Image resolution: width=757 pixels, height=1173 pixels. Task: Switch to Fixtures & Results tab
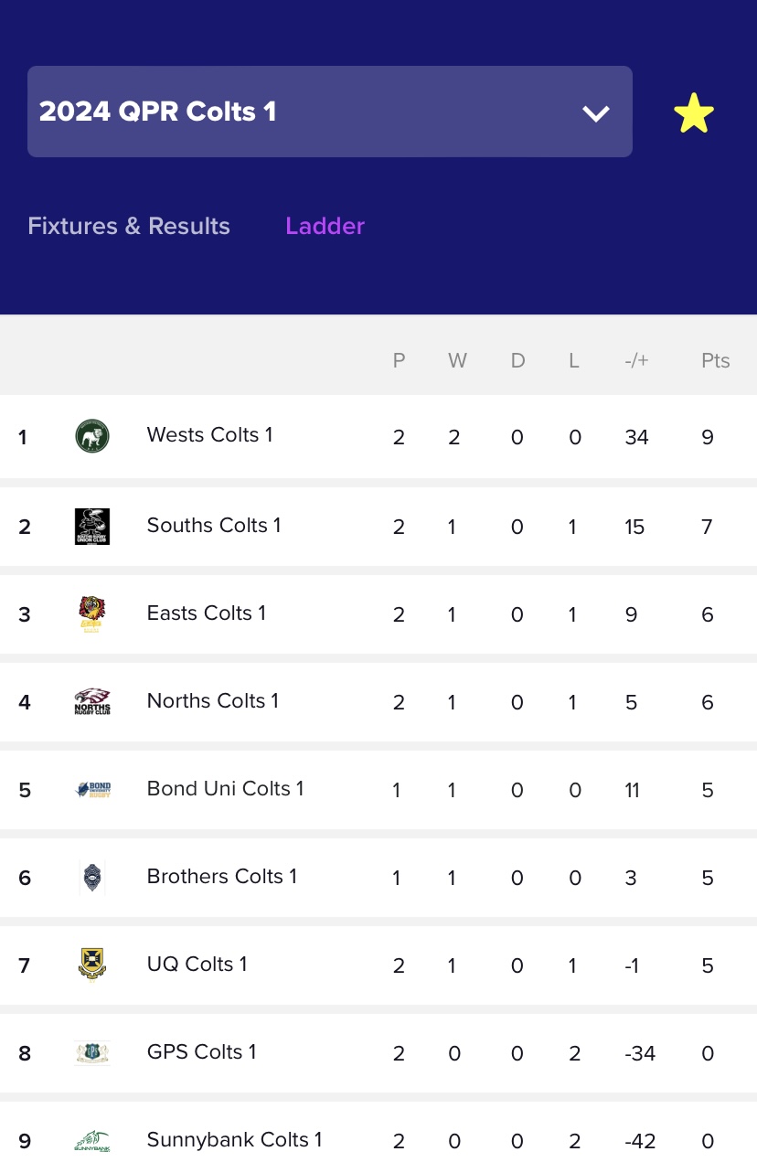pyautogui.click(x=129, y=226)
